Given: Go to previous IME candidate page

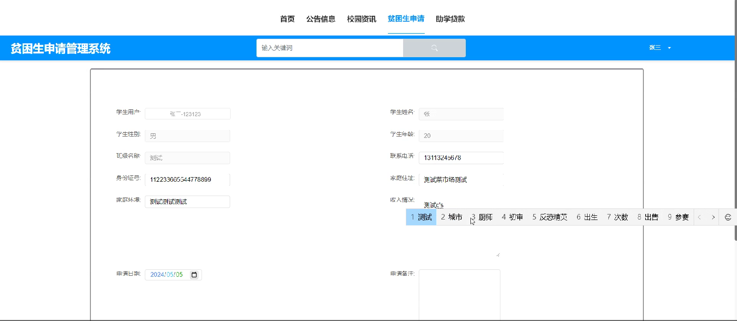Looking at the screenshot, I should coord(699,217).
